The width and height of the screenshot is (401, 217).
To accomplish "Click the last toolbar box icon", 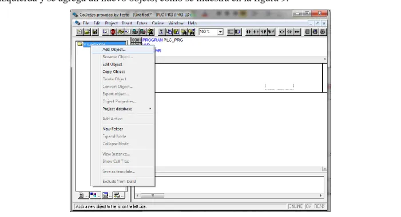I will click(323, 32).
